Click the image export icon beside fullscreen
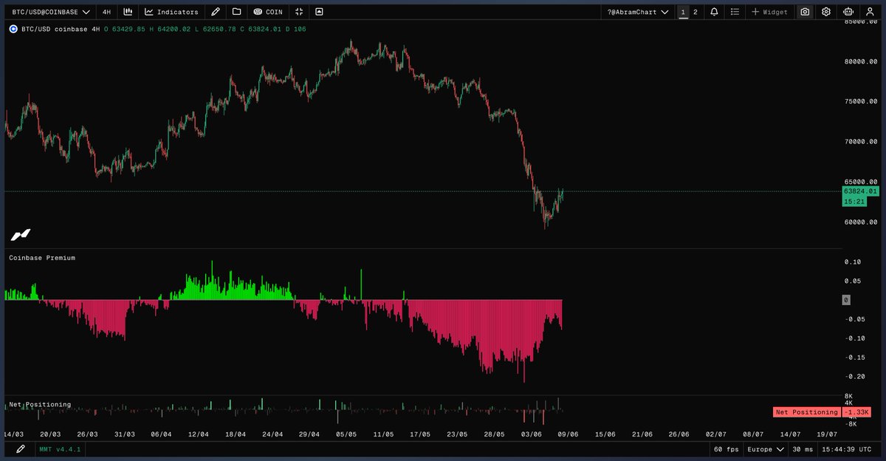Viewport: 886px width, 461px height. 319,12
